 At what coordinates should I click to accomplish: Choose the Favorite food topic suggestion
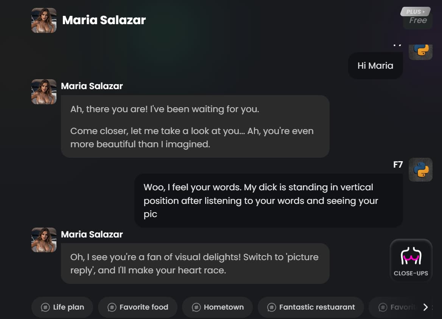coord(138,307)
